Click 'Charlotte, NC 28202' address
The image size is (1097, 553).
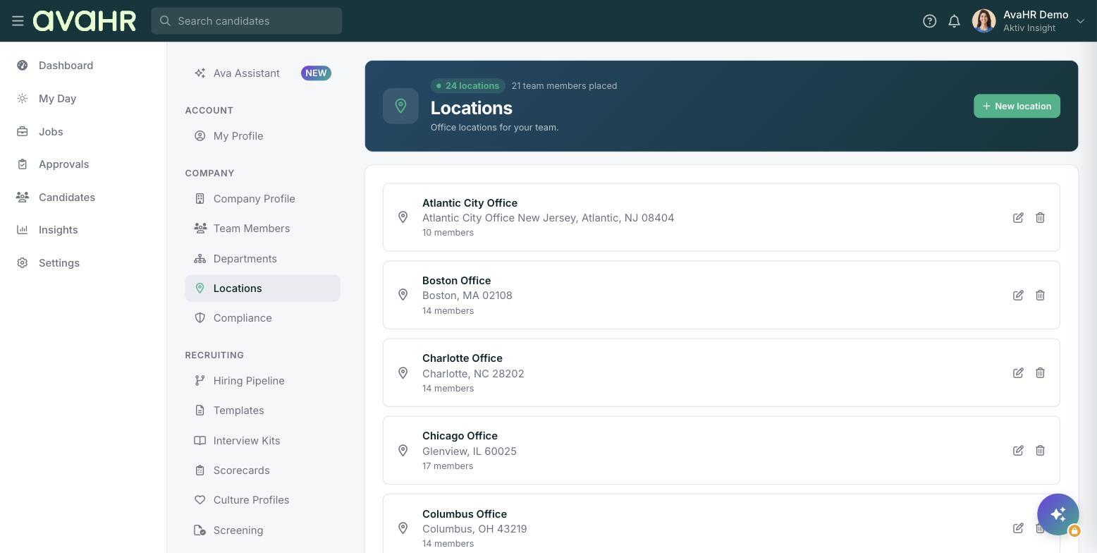pyautogui.click(x=473, y=374)
